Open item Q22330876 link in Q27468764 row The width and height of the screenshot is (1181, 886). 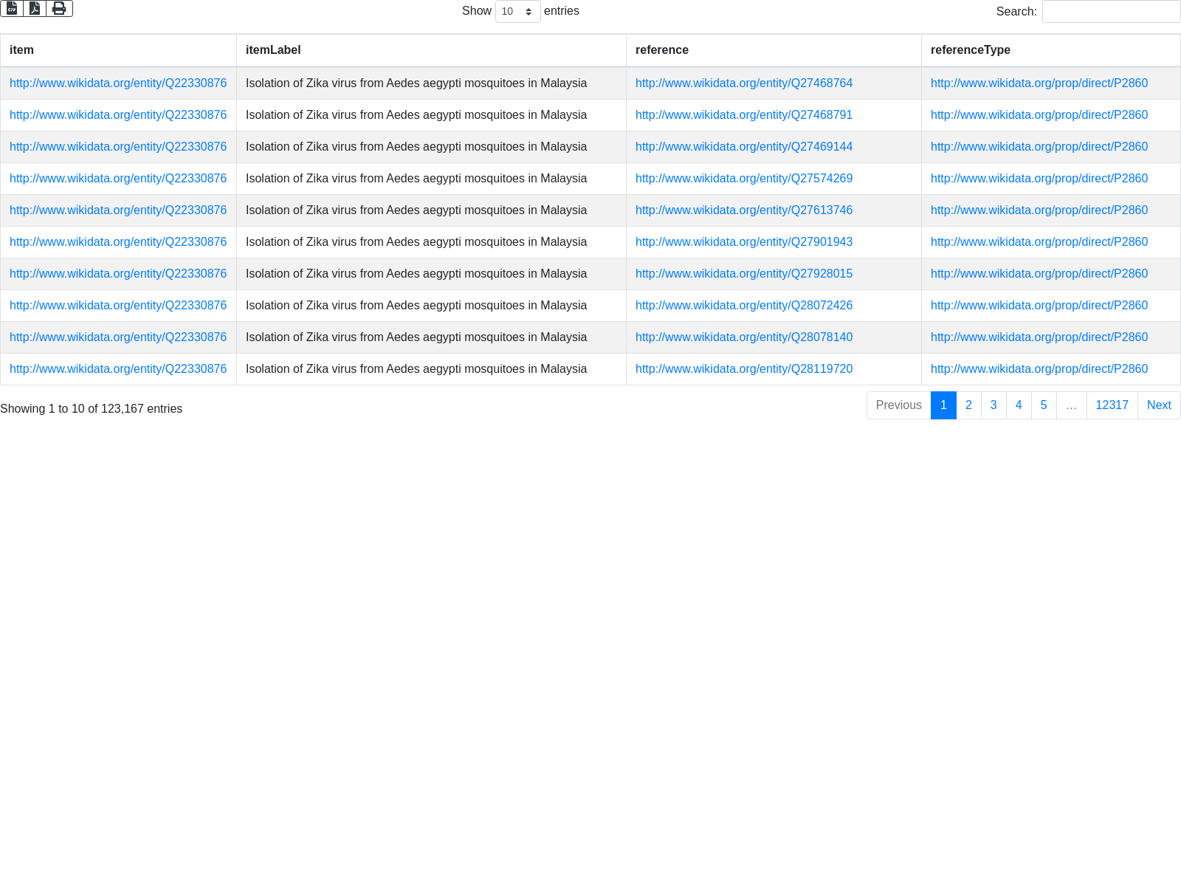point(118,83)
